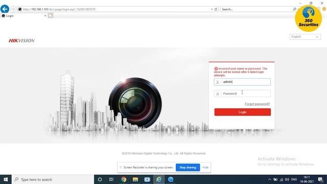The height and width of the screenshot is (184, 327).
Task: Click the battery icon in the system tray
Action: click(x=275, y=179)
